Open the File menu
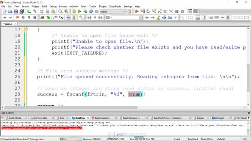The width and height of the screenshot is (251, 141). [3, 7]
